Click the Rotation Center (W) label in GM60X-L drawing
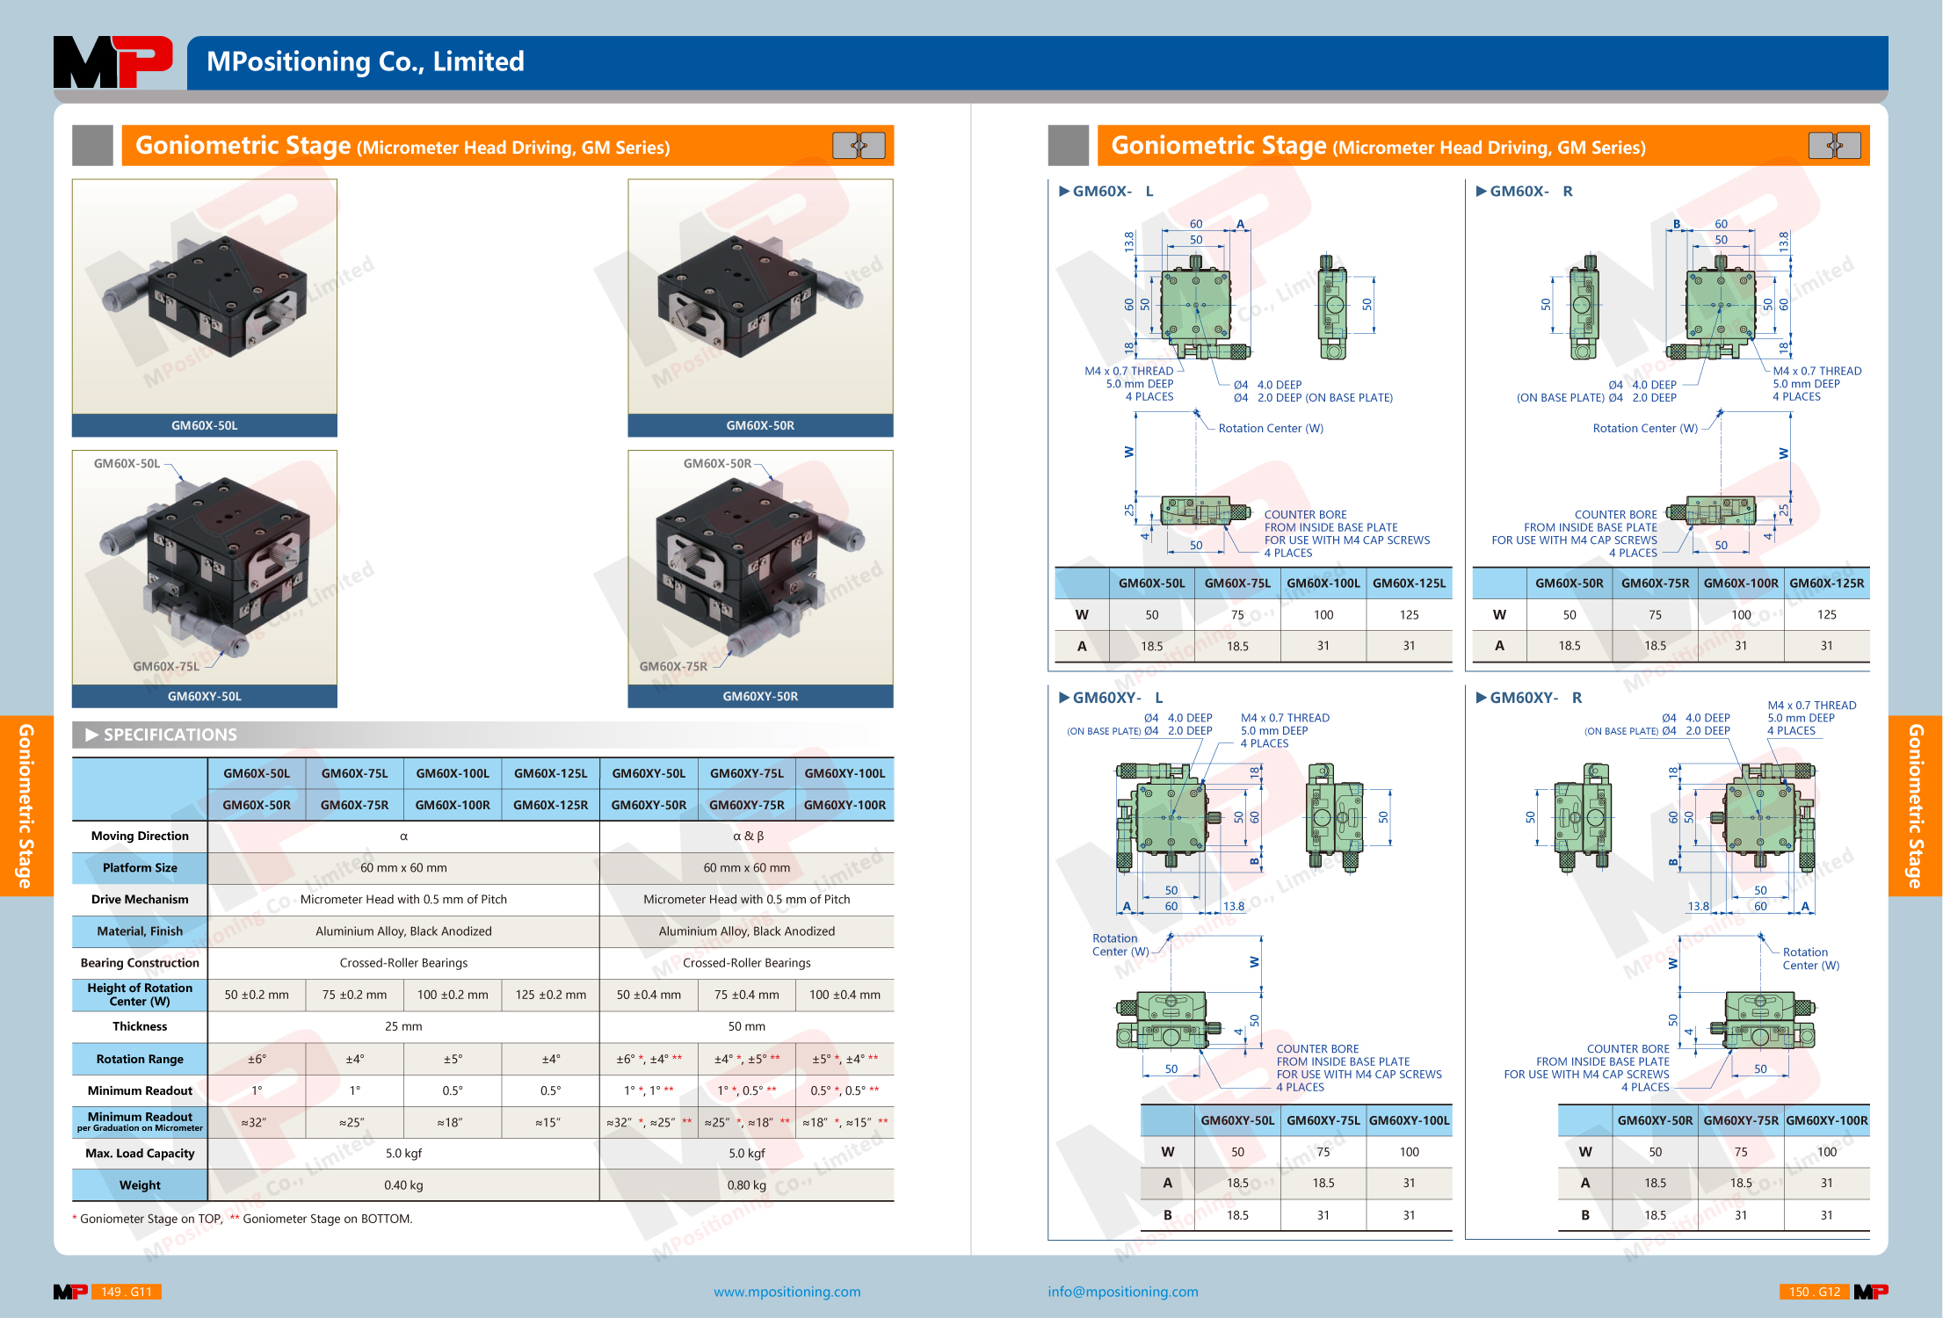Image resolution: width=1943 pixels, height=1318 pixels. click(x=1270, y=428)
